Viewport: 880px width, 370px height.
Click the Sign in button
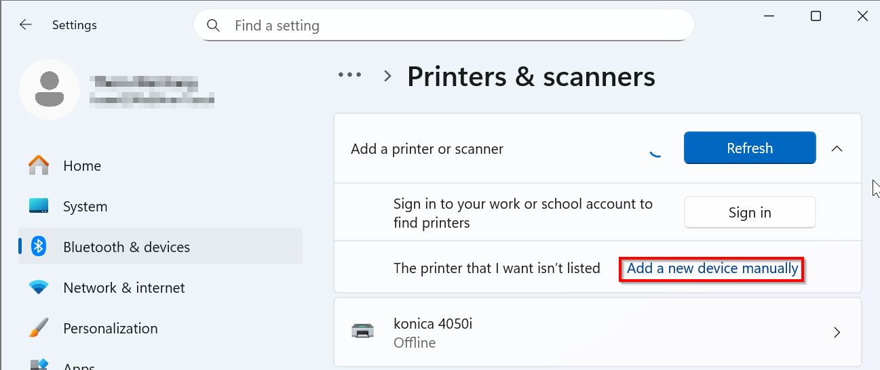749,213
